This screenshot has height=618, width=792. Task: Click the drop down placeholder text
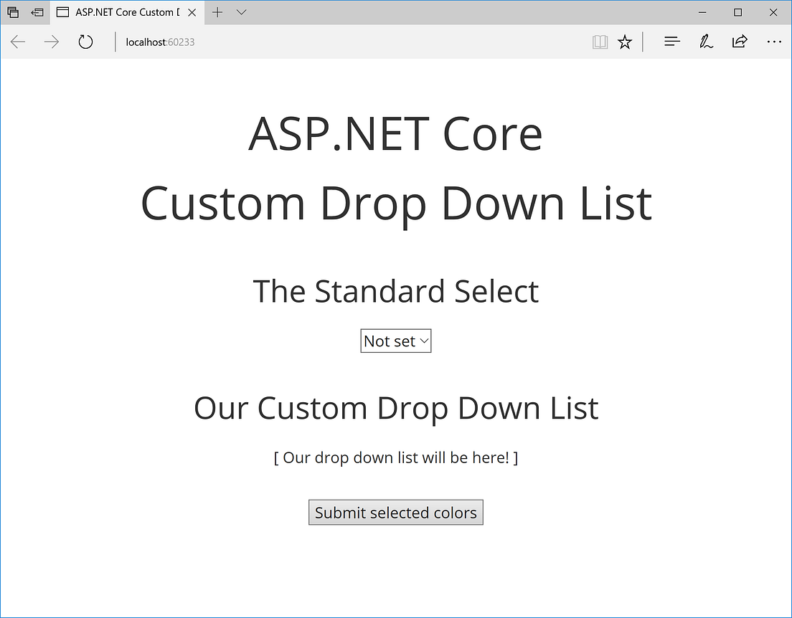(395, 457)
